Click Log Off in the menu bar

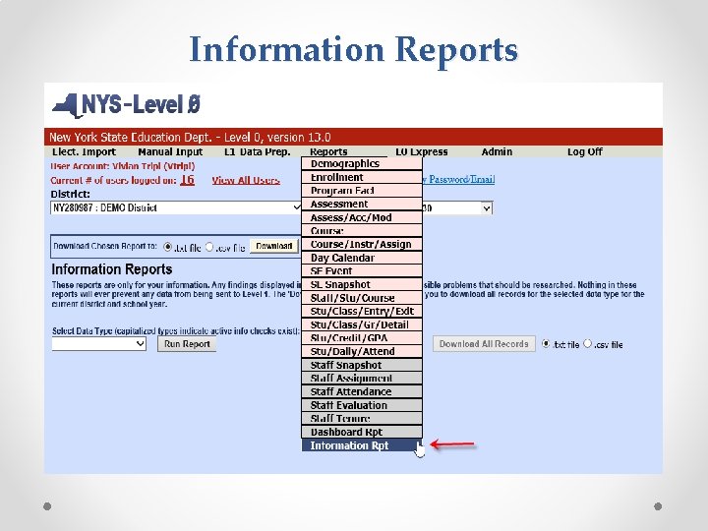pos(585,151)
